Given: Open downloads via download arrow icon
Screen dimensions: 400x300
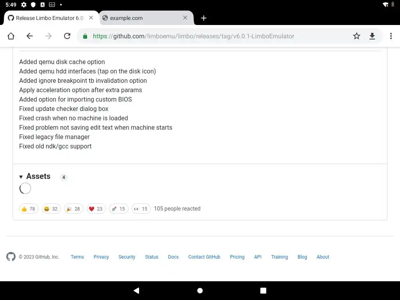Looking at the screenshot, I should click(x=372, y=36).
